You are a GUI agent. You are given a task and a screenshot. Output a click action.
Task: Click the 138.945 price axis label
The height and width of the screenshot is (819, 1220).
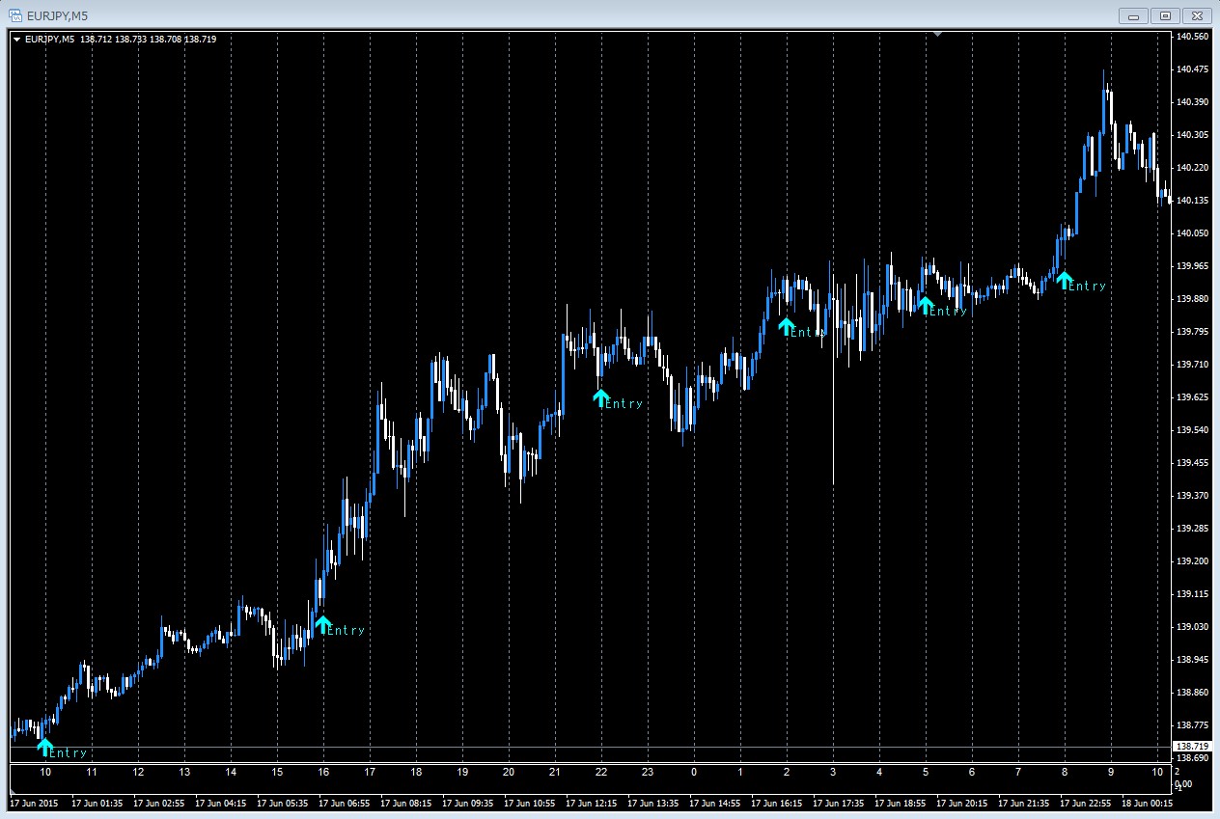1193,660
